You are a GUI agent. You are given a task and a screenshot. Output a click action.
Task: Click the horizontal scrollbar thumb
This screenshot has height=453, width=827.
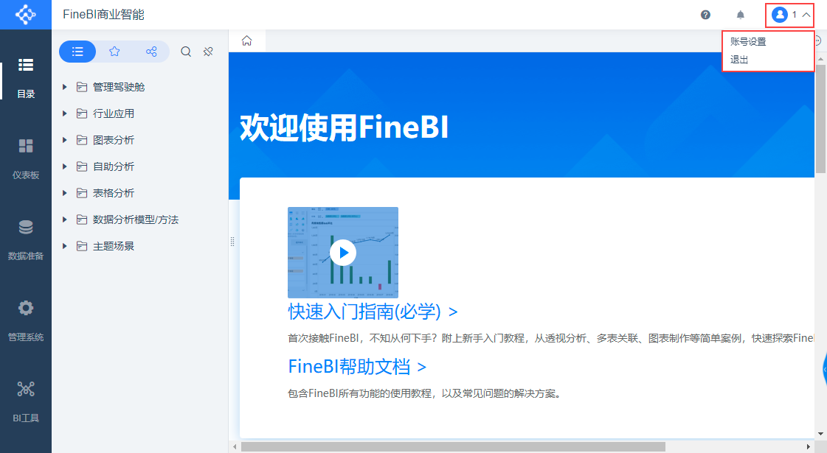[x=453, y=446]
